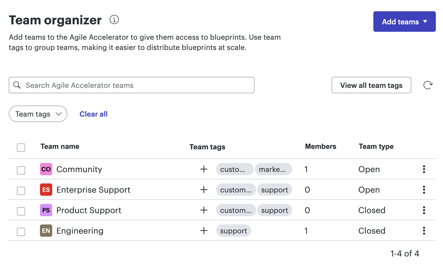Click the Clear all link

tap(93, 114)
